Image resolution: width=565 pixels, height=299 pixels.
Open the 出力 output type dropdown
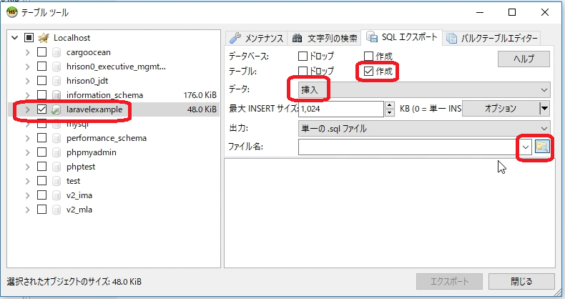coord(424,128)
